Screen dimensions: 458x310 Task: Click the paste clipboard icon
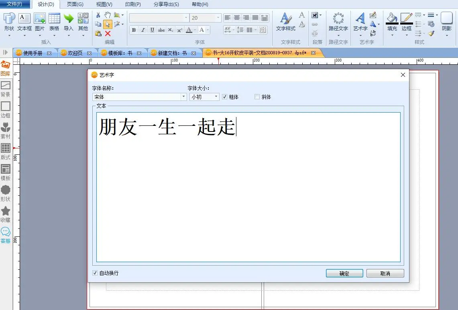(x=98, y=33)
